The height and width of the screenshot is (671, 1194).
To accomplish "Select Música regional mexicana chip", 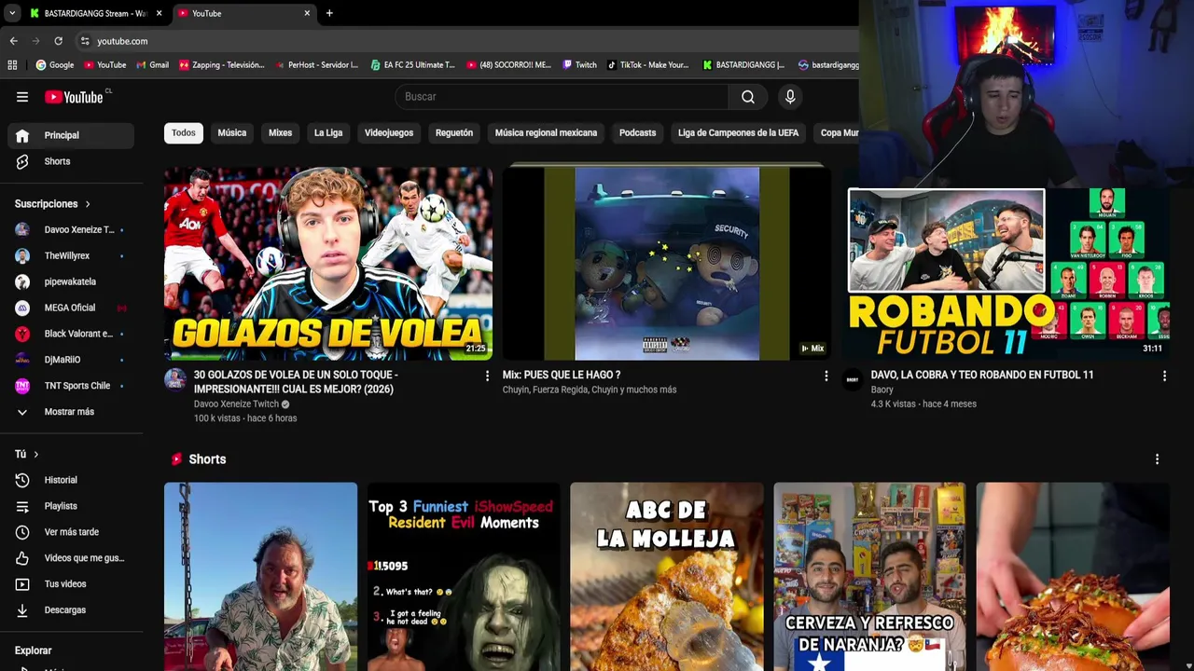I will tap(546, 133).
